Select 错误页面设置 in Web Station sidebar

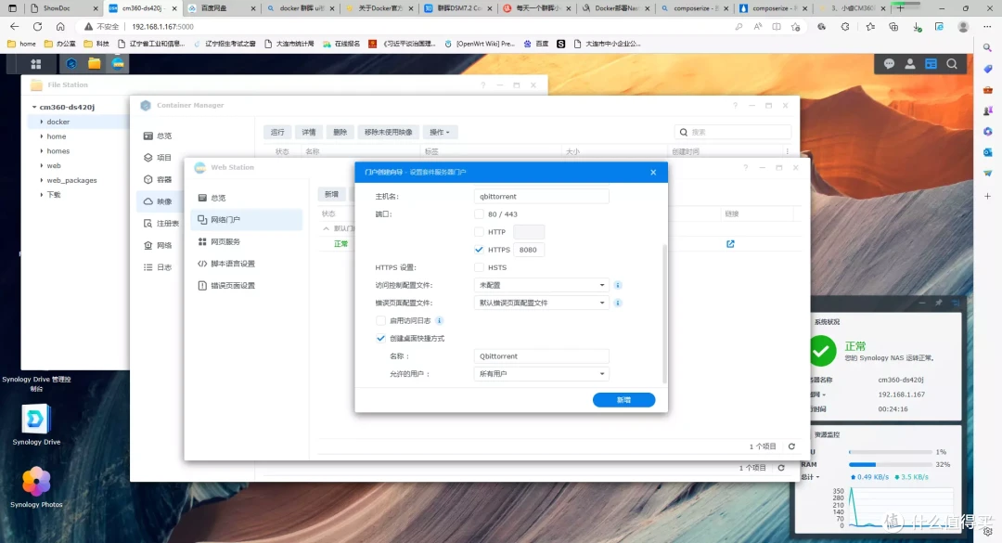(x=246, y=286)
